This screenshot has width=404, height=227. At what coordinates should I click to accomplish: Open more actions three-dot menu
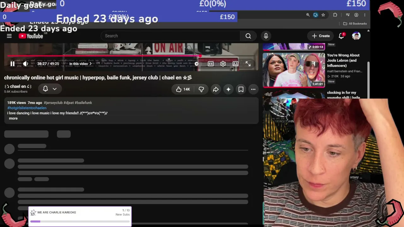tap(253, 90)
